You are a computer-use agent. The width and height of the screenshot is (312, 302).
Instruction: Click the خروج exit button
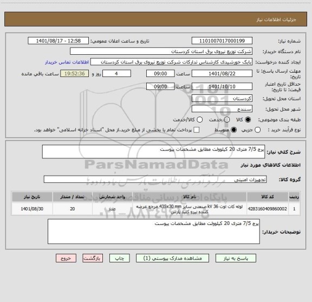pyautogui.click(x=66, y=258)
